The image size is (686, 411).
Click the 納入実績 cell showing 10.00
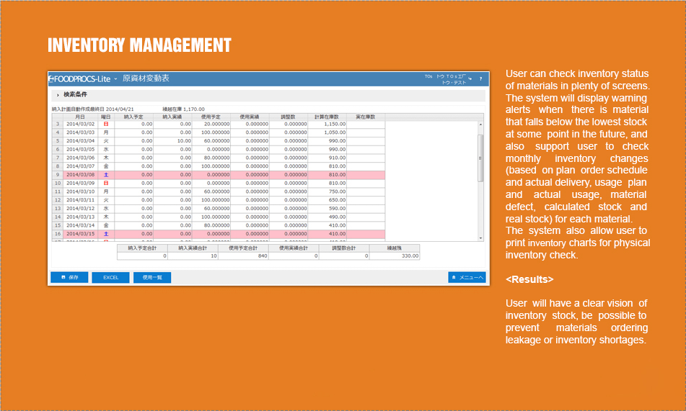(x=172, y=141)
